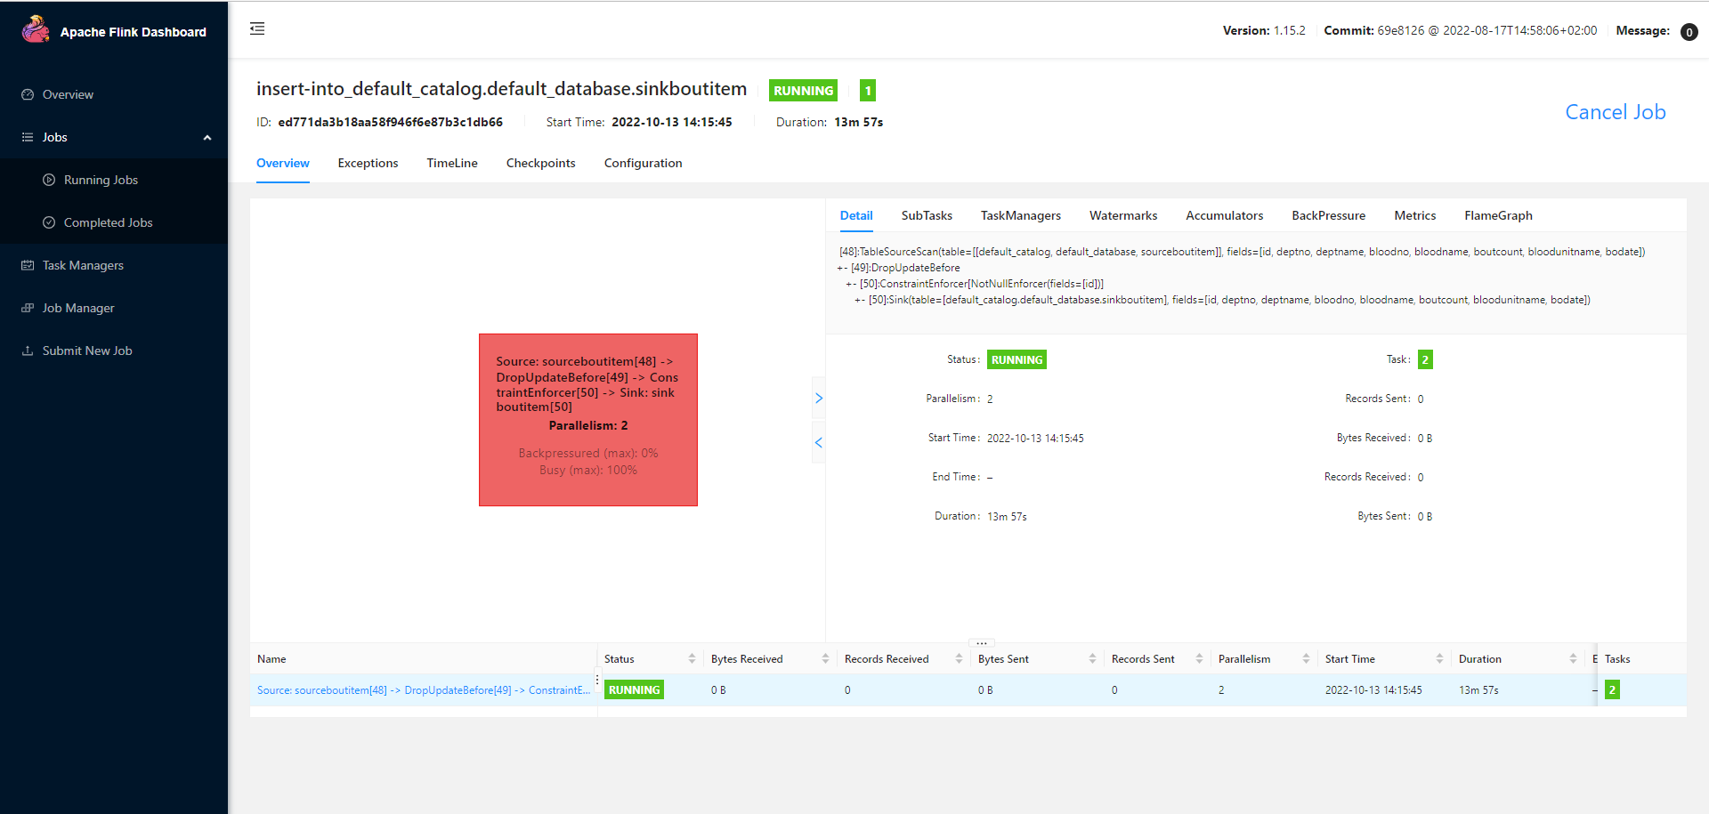
Task: Open the Running Jobs menu item
Action: pyautogui.click(x=114, y=180)
